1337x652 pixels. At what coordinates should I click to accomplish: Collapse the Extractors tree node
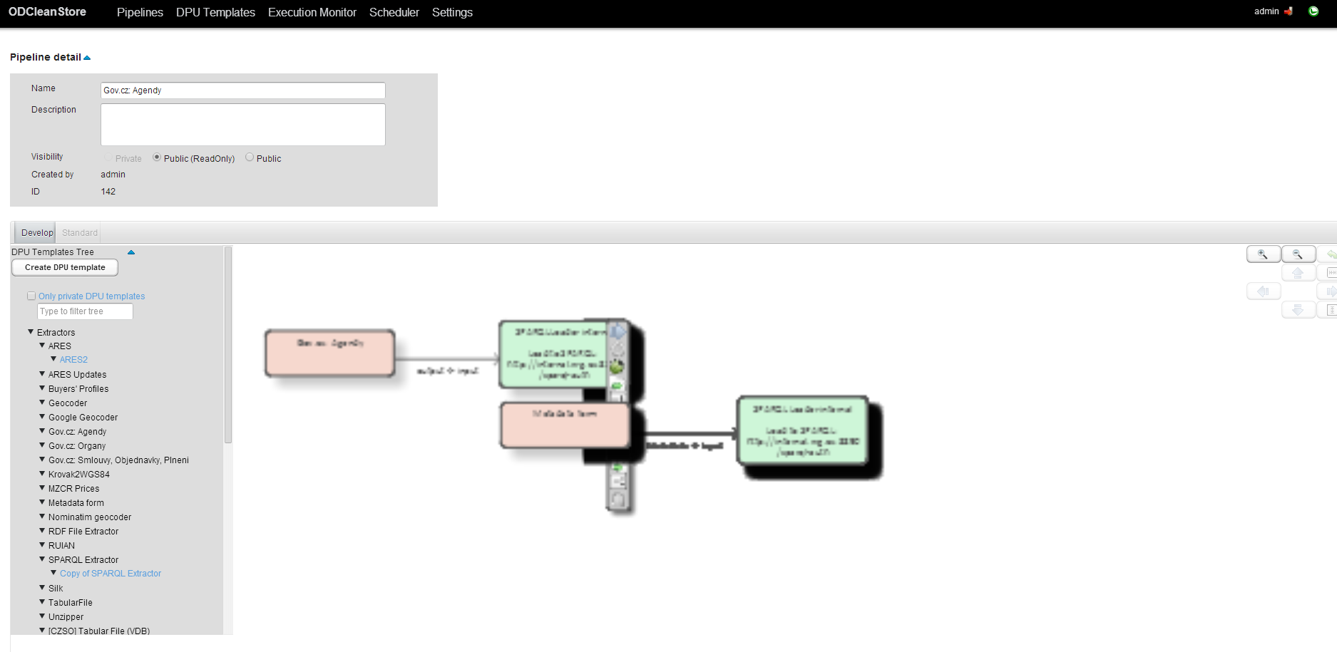tap(31, 331)
